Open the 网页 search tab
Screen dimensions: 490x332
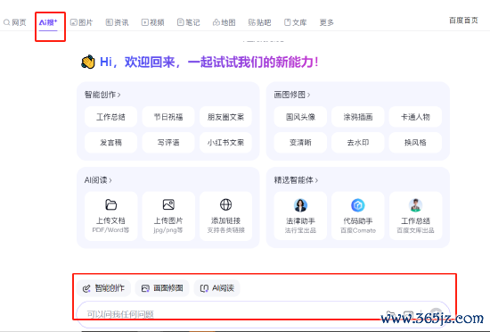click(x=15, y=22)
